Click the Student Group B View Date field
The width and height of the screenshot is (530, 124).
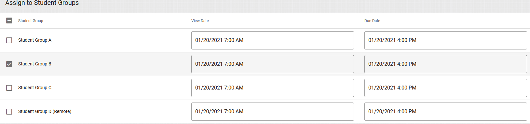(272, 64)
